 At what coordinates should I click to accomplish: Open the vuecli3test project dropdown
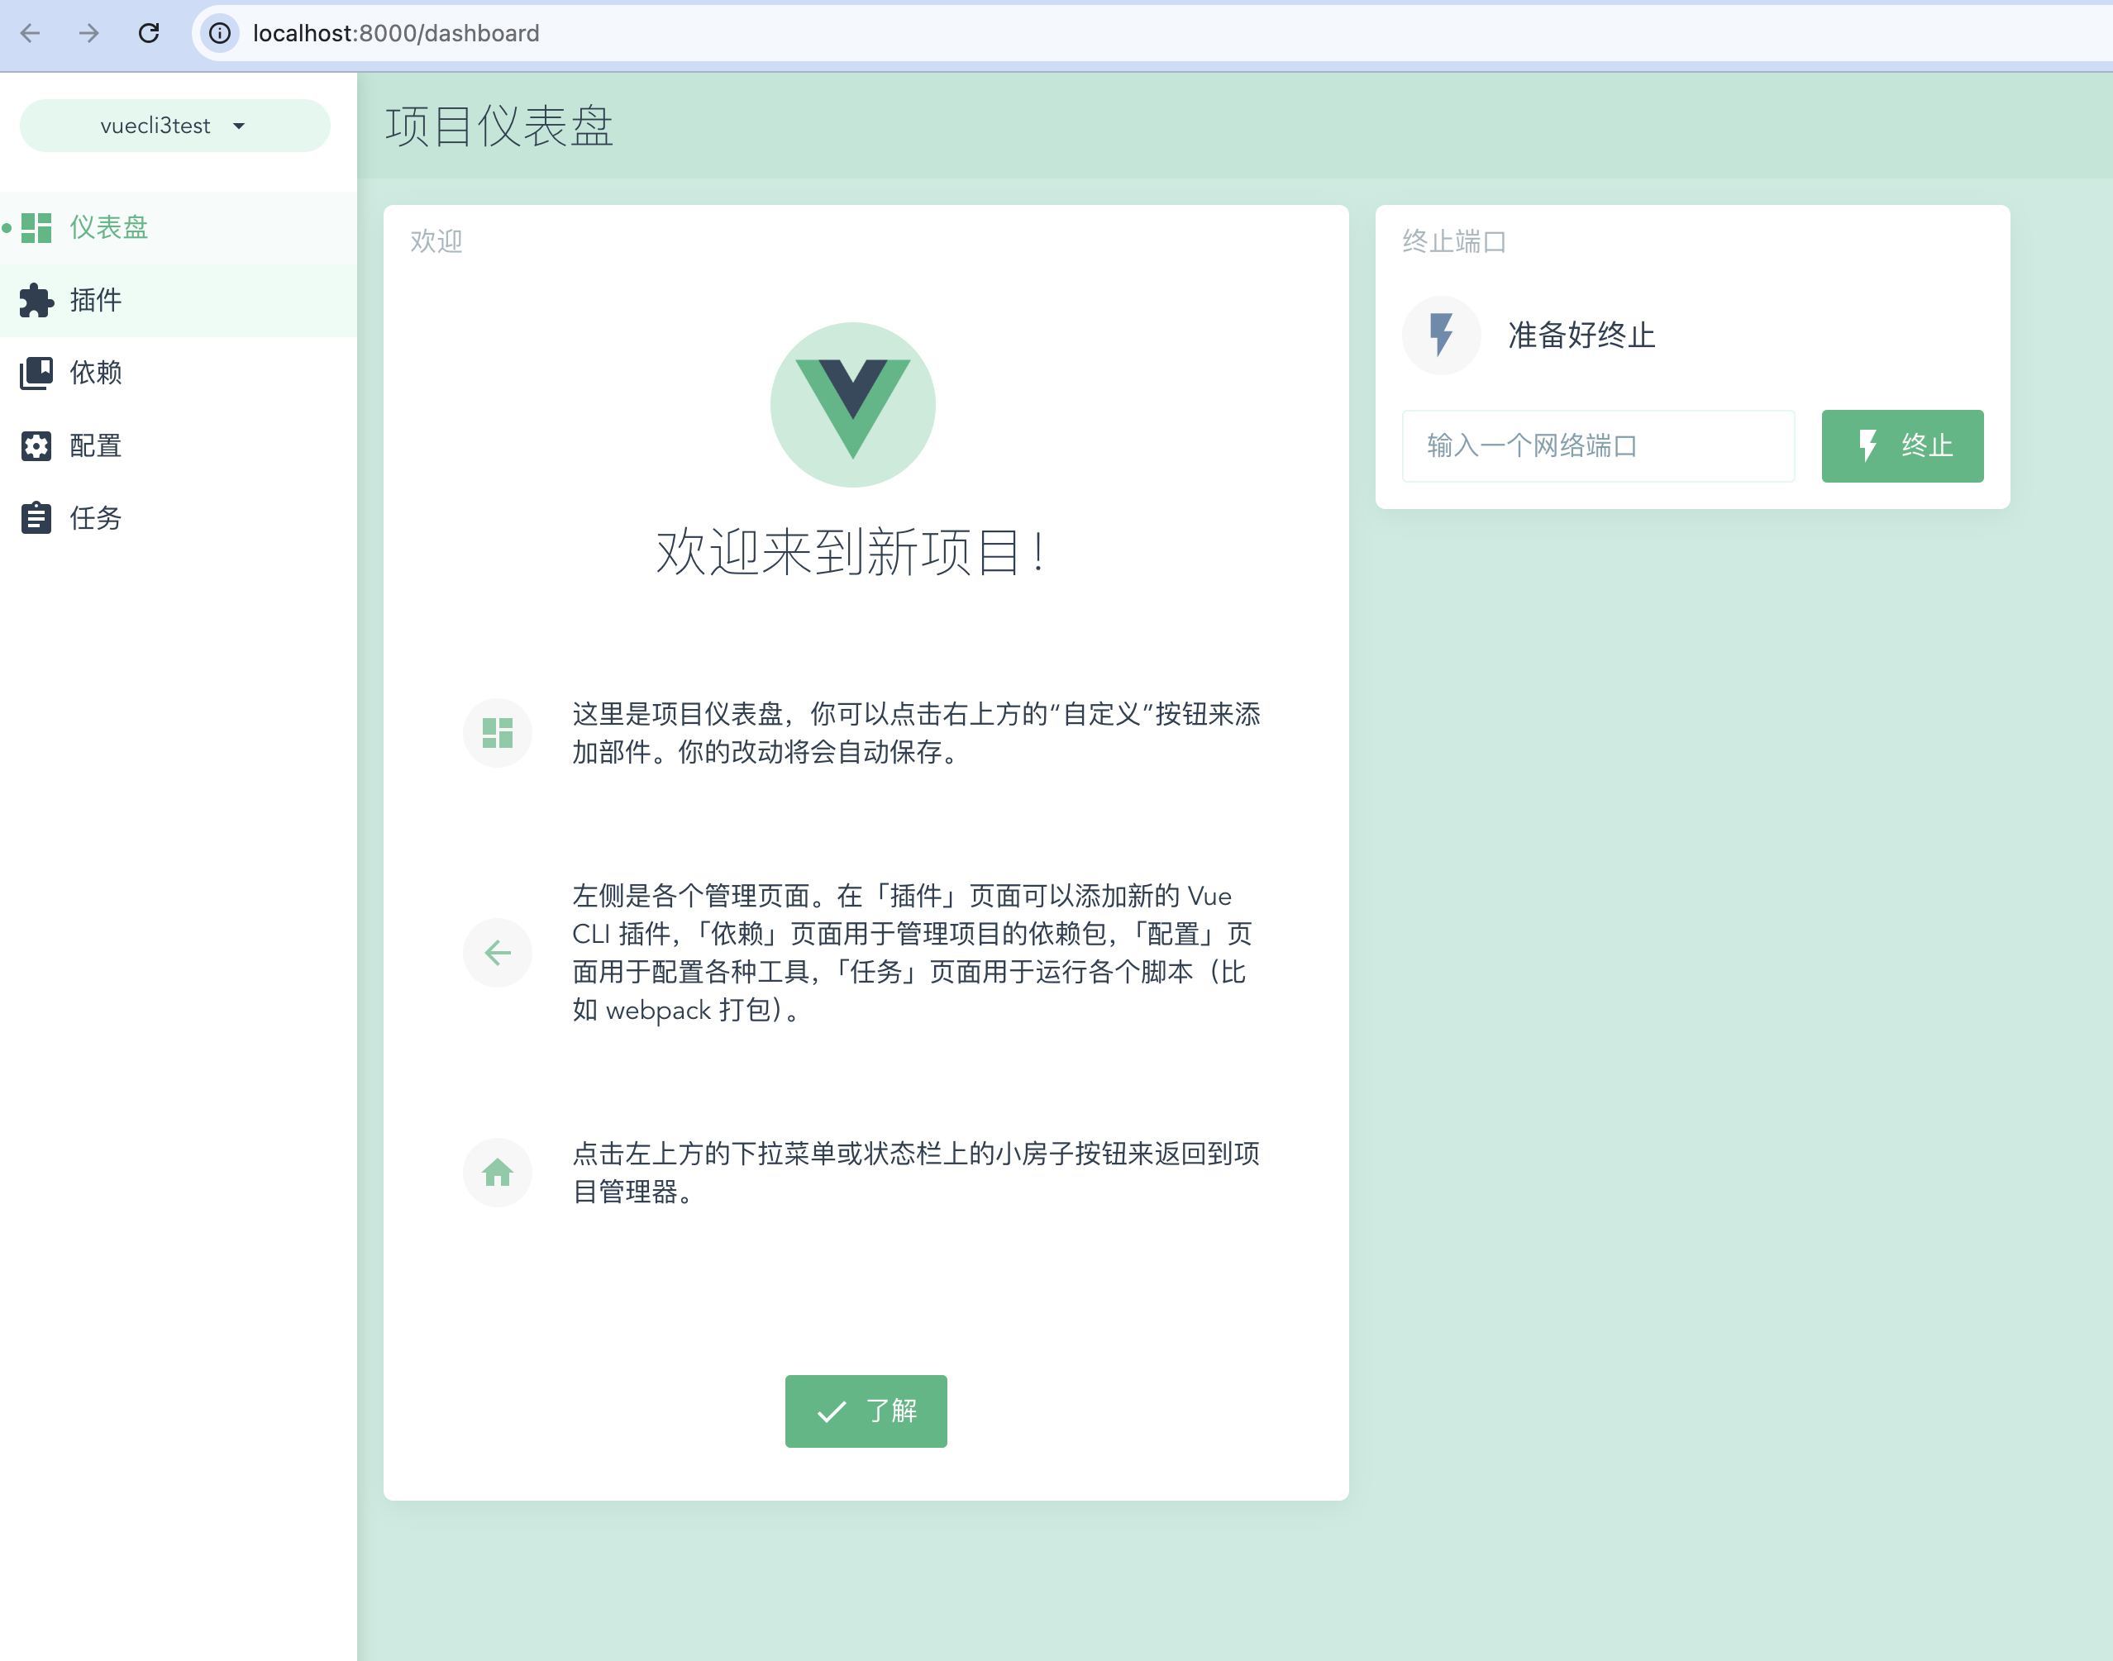click(155, 126)
